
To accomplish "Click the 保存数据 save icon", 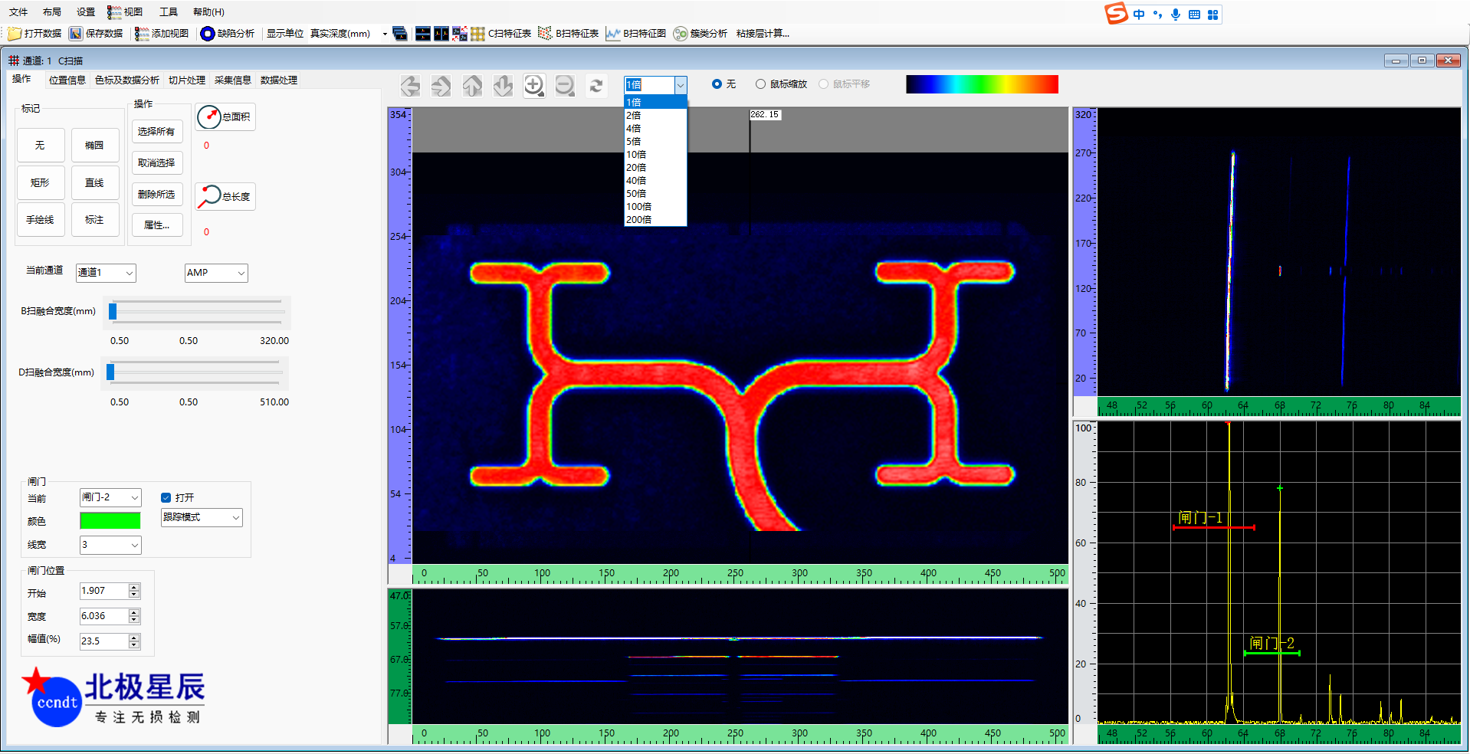I will click(76, 34).
